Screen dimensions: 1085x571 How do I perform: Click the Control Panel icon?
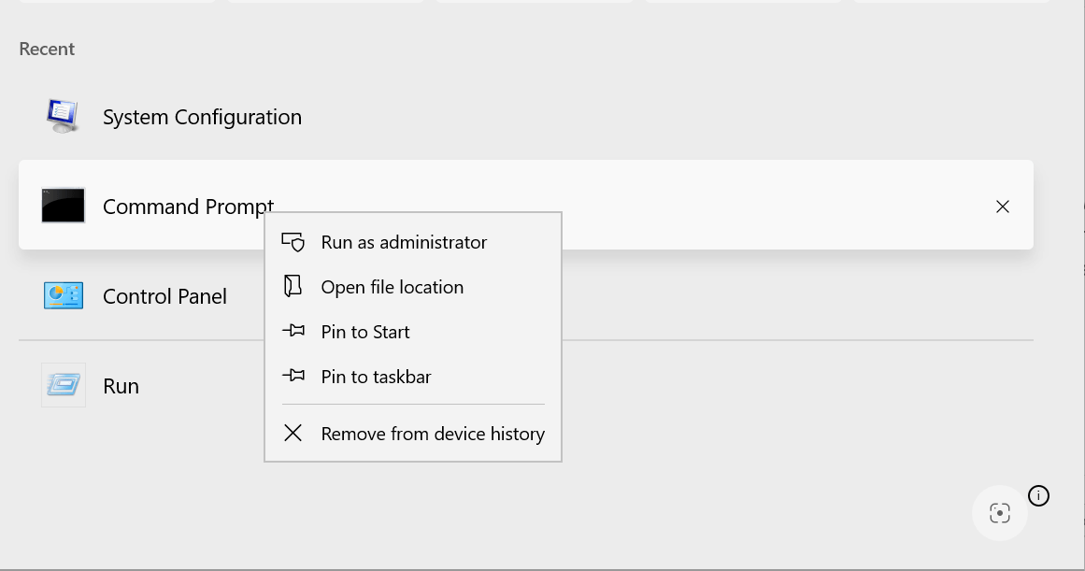[x=64, y=295]
